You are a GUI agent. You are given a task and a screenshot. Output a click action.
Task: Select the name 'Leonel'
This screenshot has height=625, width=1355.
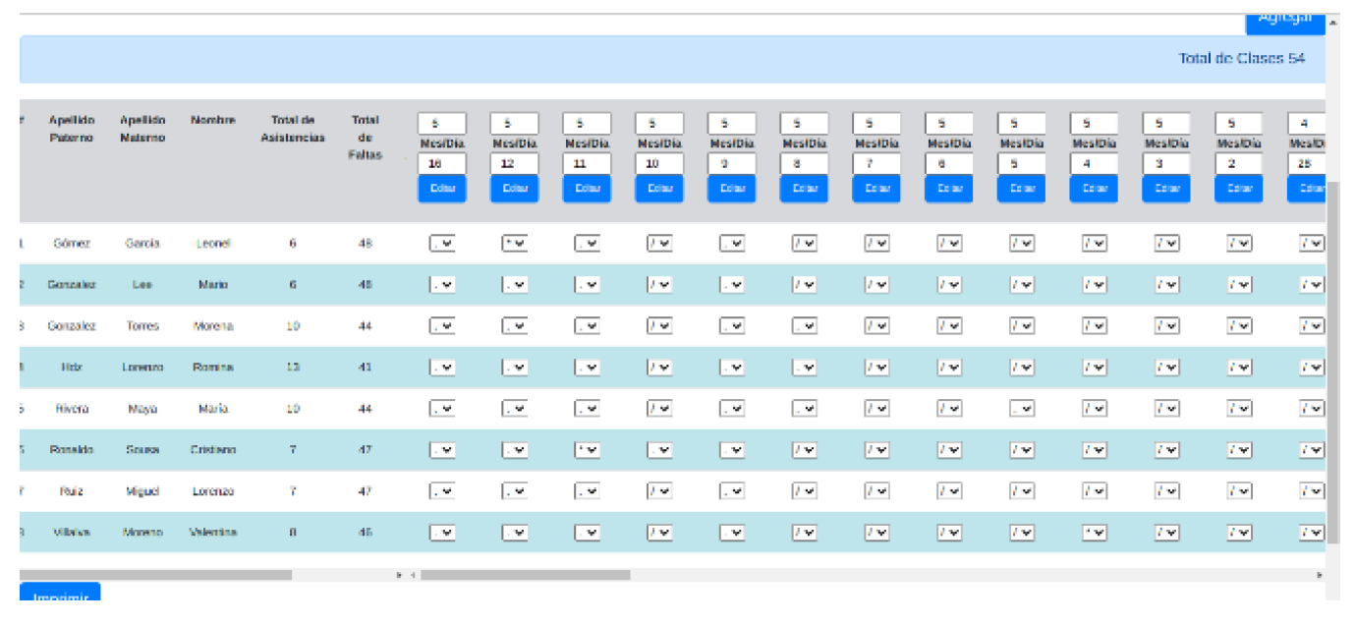click(x=213, y=244)
